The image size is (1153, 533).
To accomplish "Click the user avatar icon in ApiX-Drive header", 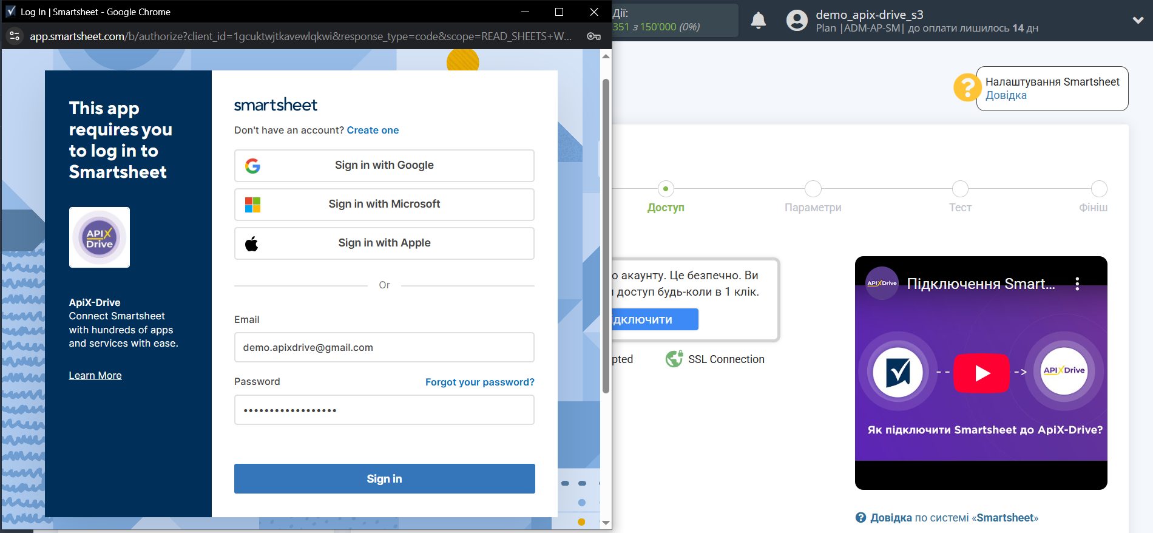I will (797, 21).
